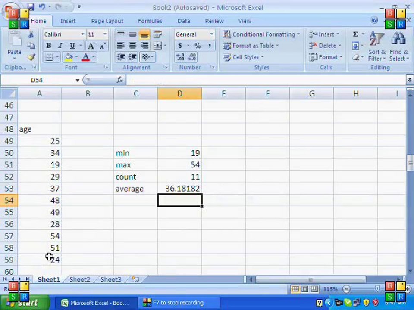
Task: Click Microsoft Excel taskbar button
Action: (96, 303)
